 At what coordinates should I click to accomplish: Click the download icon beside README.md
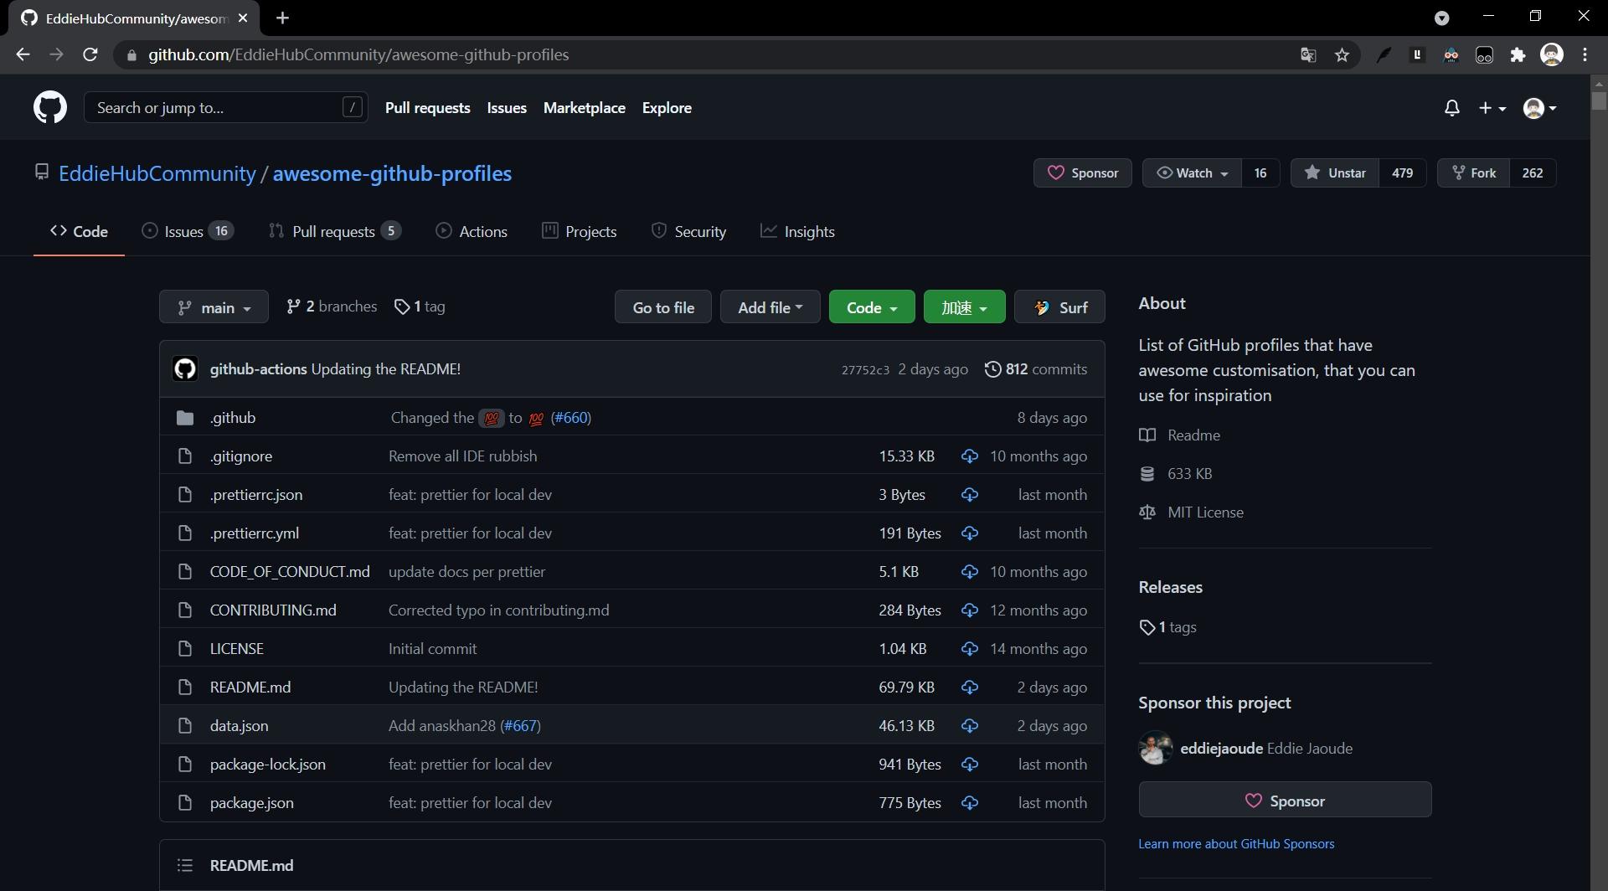coord(969,687)
